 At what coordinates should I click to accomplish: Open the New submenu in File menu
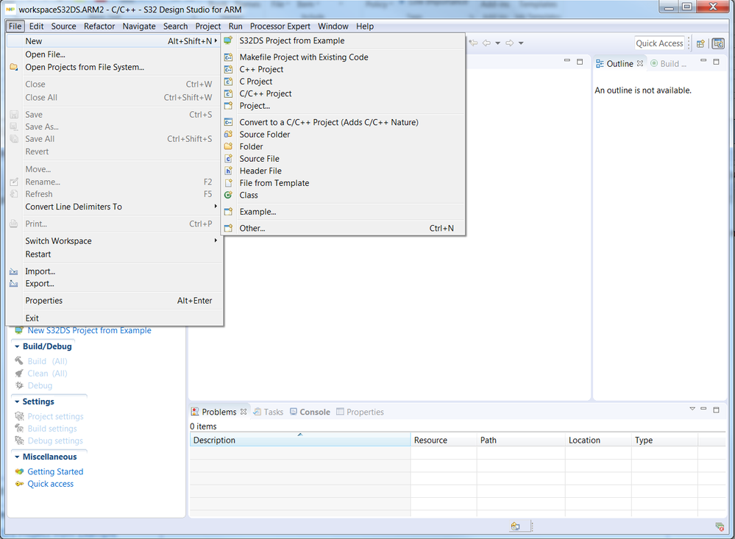point(114,41)
